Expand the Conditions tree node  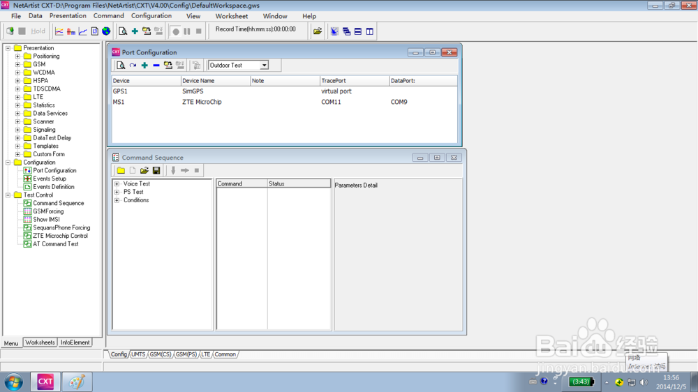tap(117, 200)
